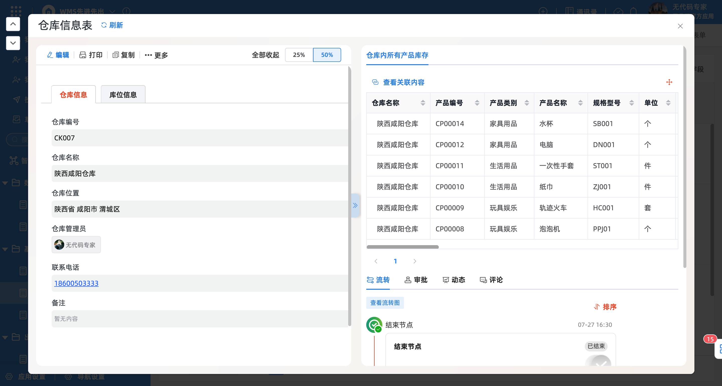Click the table's horizontal scrollbar
The image size is (722, 386).
point(402,247)
